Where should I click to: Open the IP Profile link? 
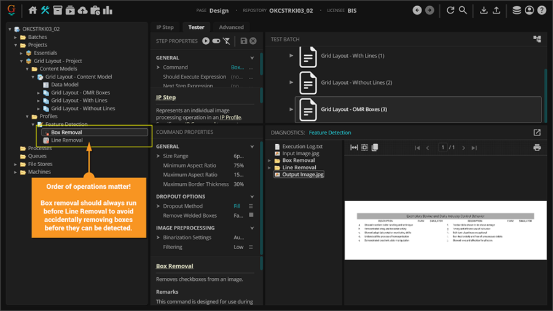(230, 117)
